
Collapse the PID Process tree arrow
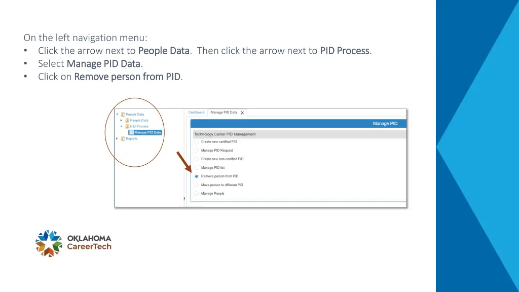pos(122,126)
